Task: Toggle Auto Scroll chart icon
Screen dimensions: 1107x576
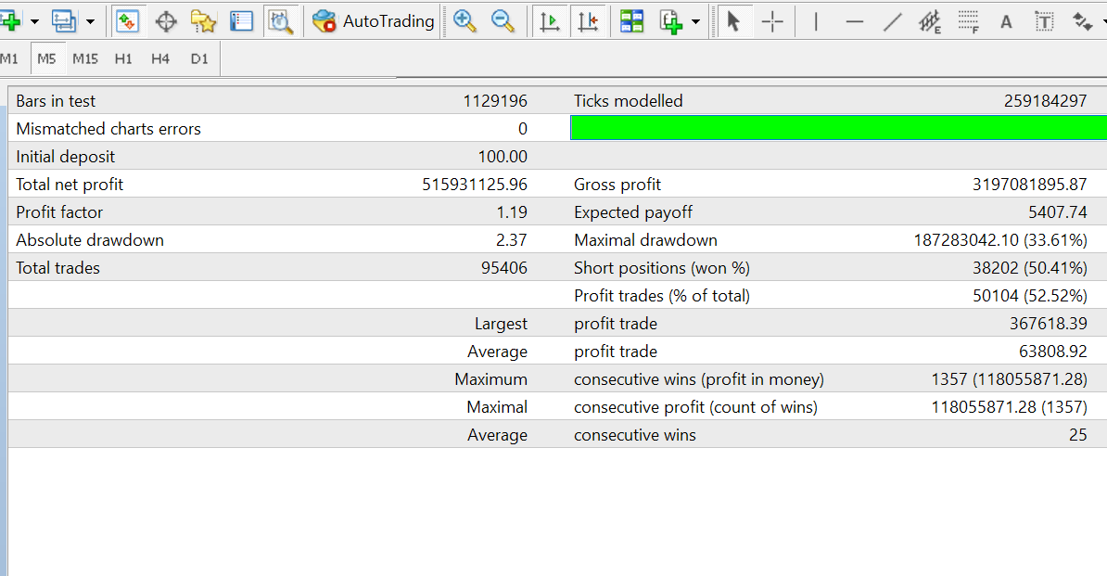Action: (550, 21)
